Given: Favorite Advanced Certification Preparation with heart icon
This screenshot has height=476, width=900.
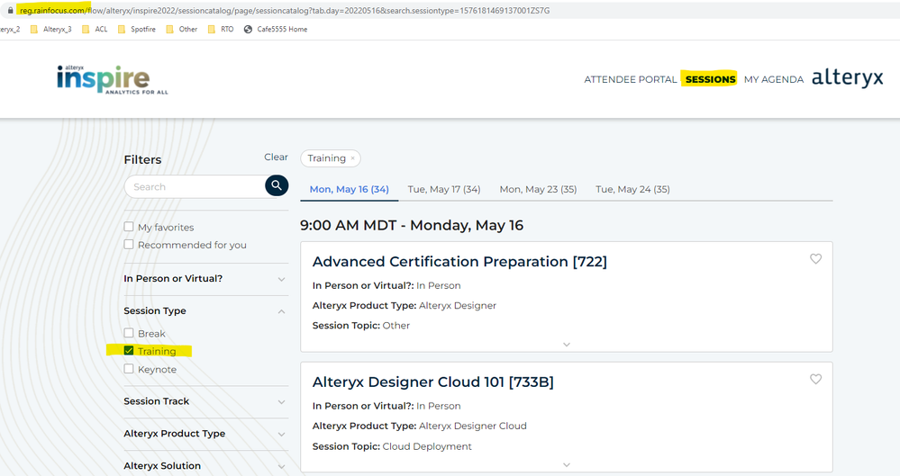Looking at the screenshot, I should point(815,259).
